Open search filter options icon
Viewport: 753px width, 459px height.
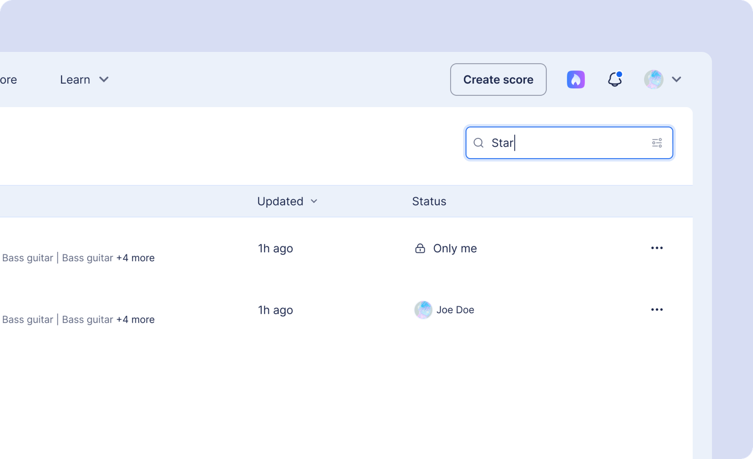click(657, 143)
